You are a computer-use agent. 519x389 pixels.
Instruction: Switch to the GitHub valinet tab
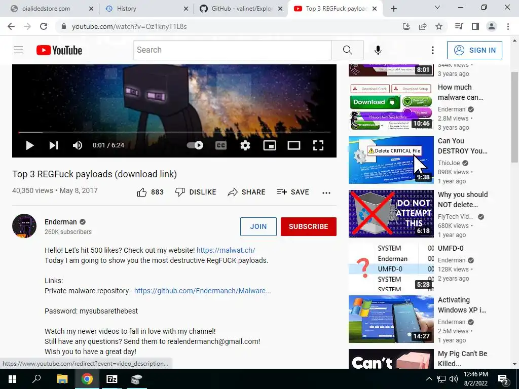tap(242, 9)
